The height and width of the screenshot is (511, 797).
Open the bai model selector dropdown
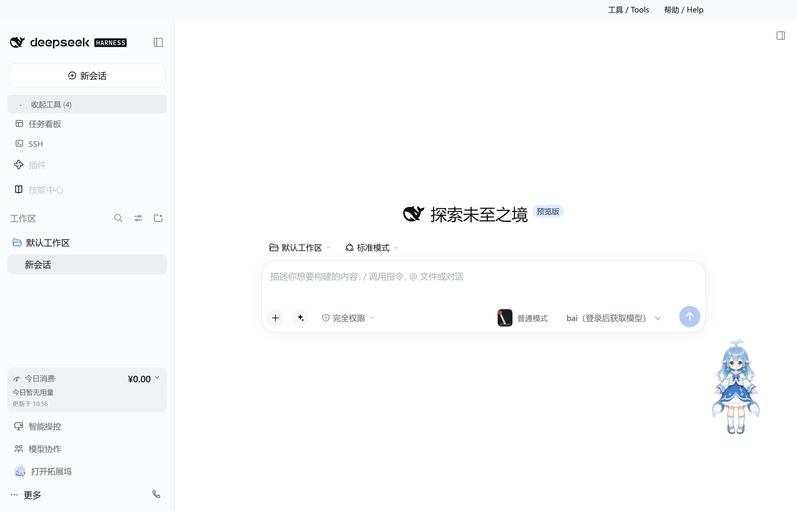(613, 318)
